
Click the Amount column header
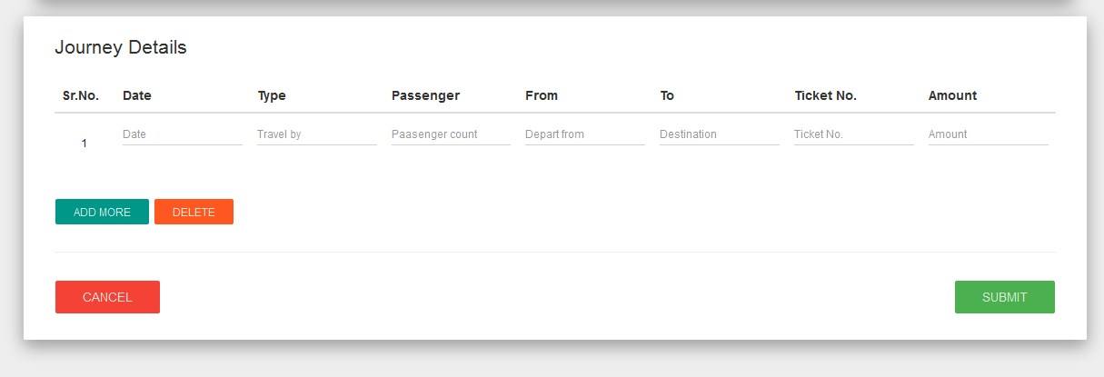tap(952, 95)
